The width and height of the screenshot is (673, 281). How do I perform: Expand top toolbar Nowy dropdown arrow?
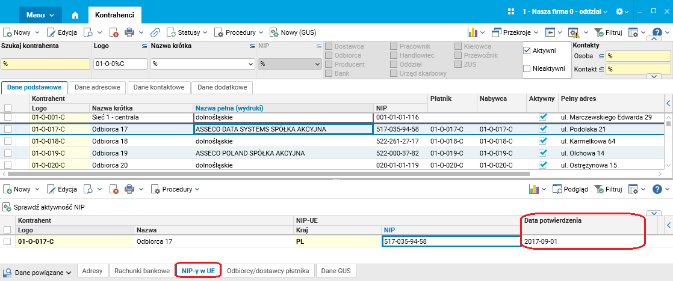[37, 32]
